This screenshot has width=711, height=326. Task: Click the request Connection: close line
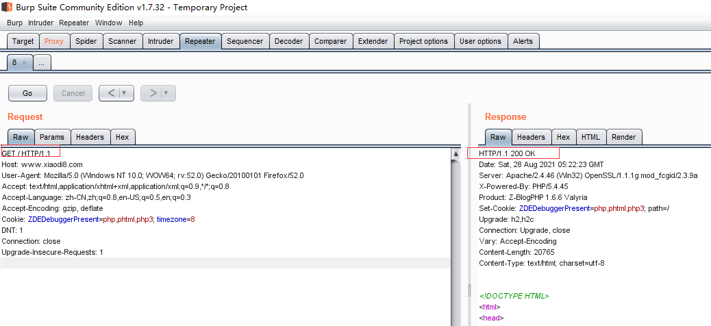(31, 241)
